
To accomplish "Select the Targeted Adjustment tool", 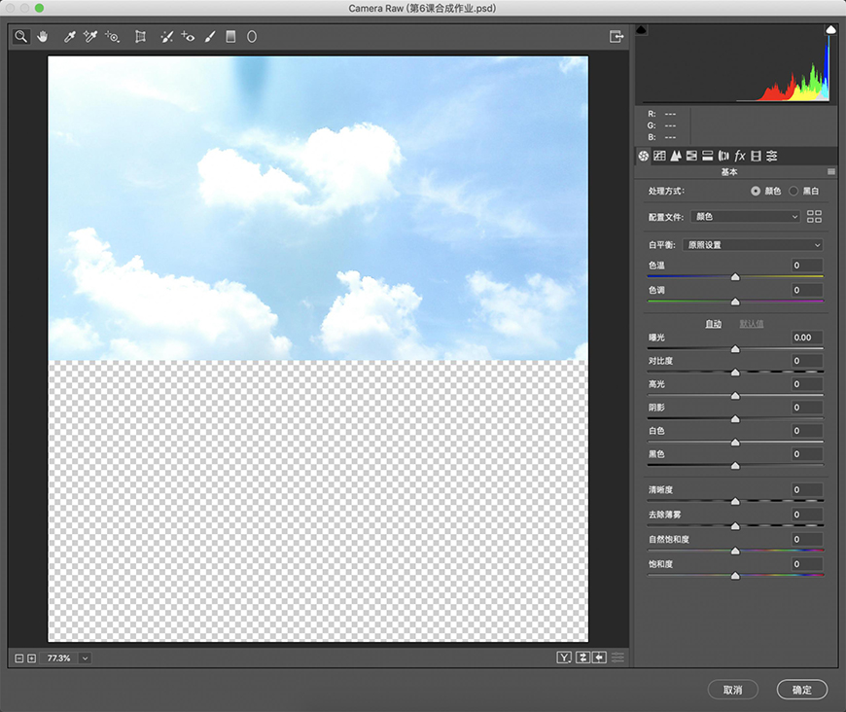I will (112, 37).
